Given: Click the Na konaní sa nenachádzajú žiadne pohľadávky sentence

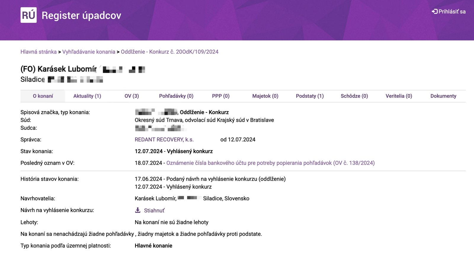Looking at the screenshot, I should [141, 234].
